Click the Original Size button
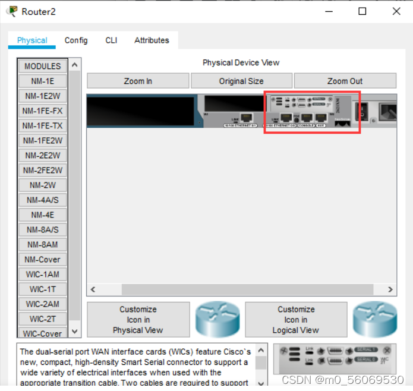413x391 pixels. coord(241,81)
